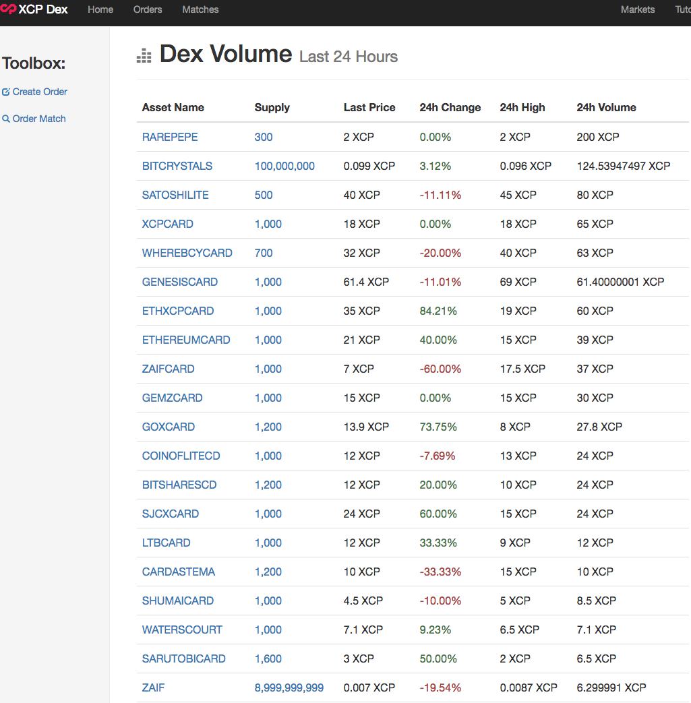Open the Order Match toolbox link
The width and height of the screenshot is (691, 703).
tap(34, 119)
